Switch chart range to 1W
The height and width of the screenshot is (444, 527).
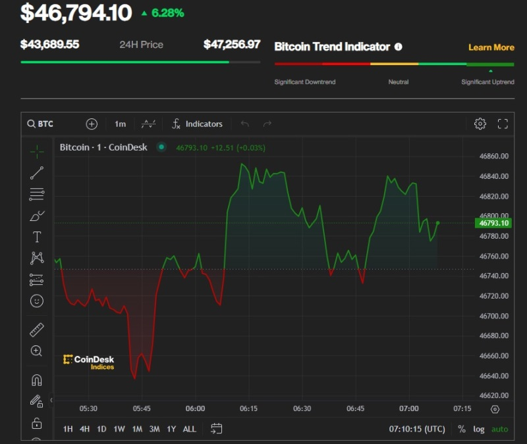119,429
